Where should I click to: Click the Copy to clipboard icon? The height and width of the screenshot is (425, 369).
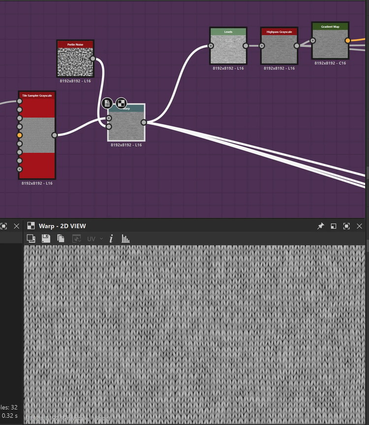pyautogui.click(x=61, y=239)
